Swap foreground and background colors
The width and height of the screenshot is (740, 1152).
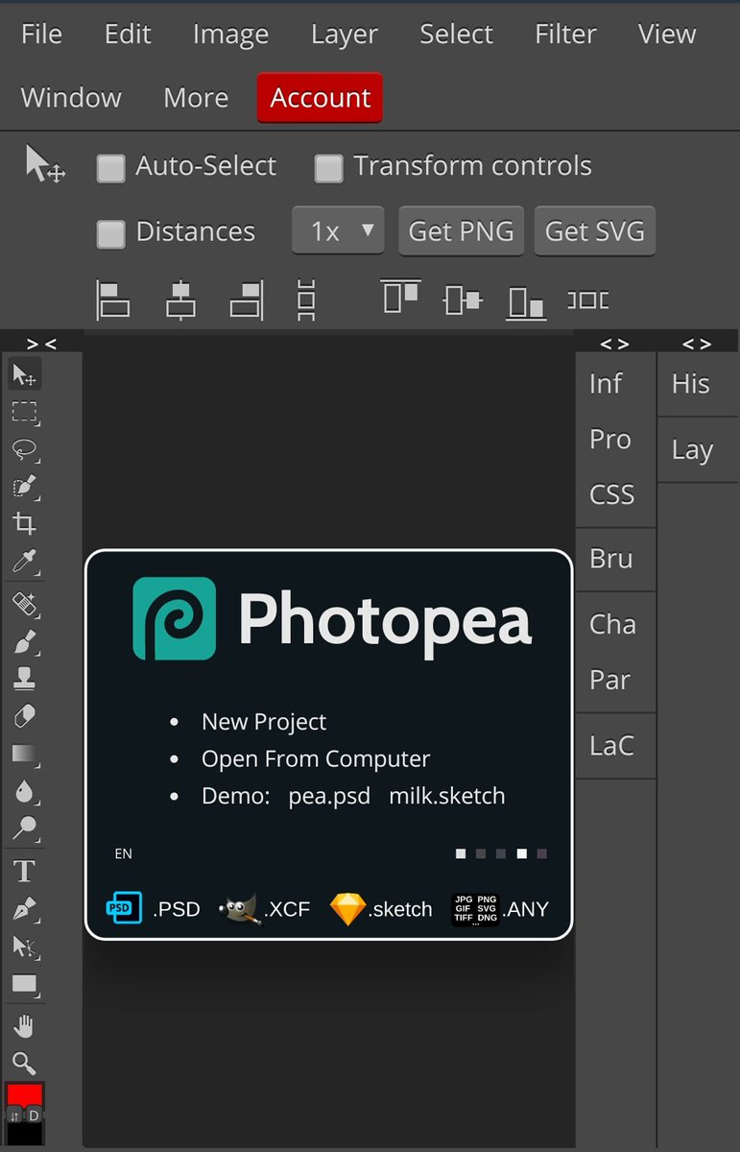tap(15, 1116)
